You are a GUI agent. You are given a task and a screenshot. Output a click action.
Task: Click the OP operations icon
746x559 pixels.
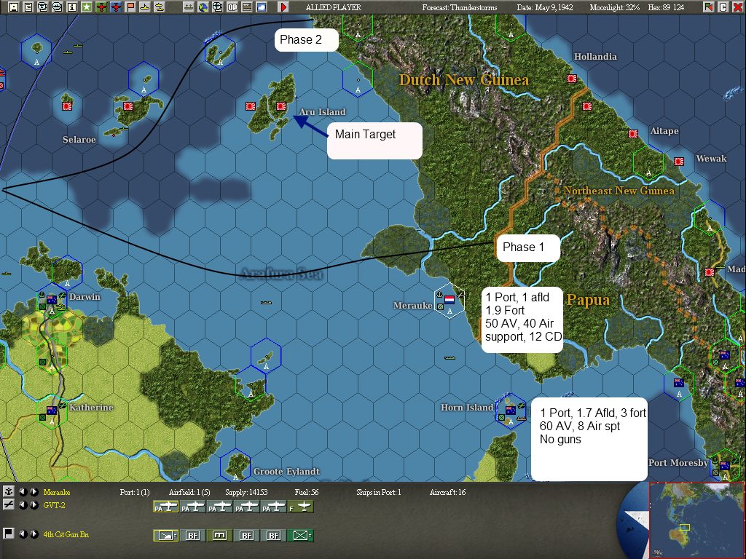[x=232, y=7]
